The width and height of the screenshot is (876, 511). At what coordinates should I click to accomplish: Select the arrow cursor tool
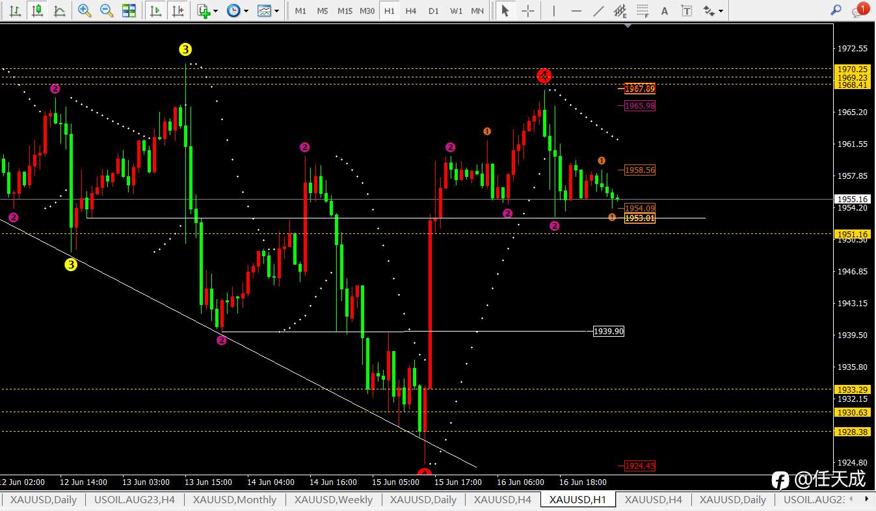pos(505,10)
